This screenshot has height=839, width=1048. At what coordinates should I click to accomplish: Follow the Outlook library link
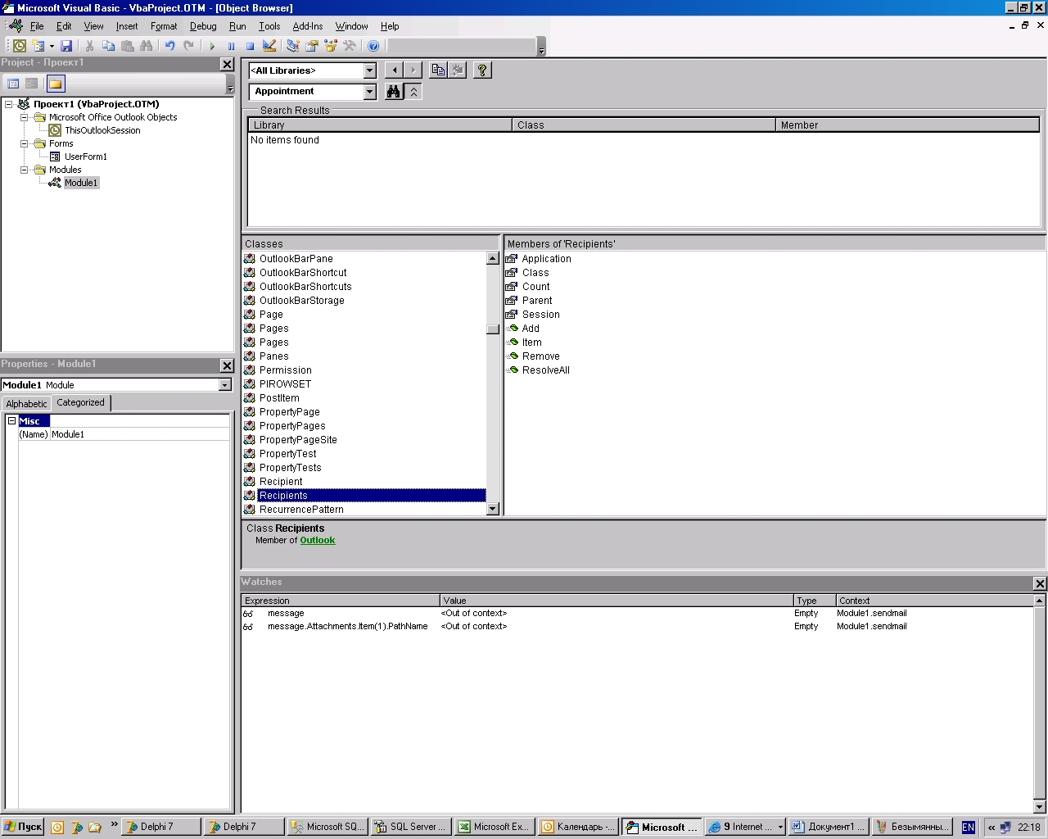pyautogui.click(x=318, y=540)
